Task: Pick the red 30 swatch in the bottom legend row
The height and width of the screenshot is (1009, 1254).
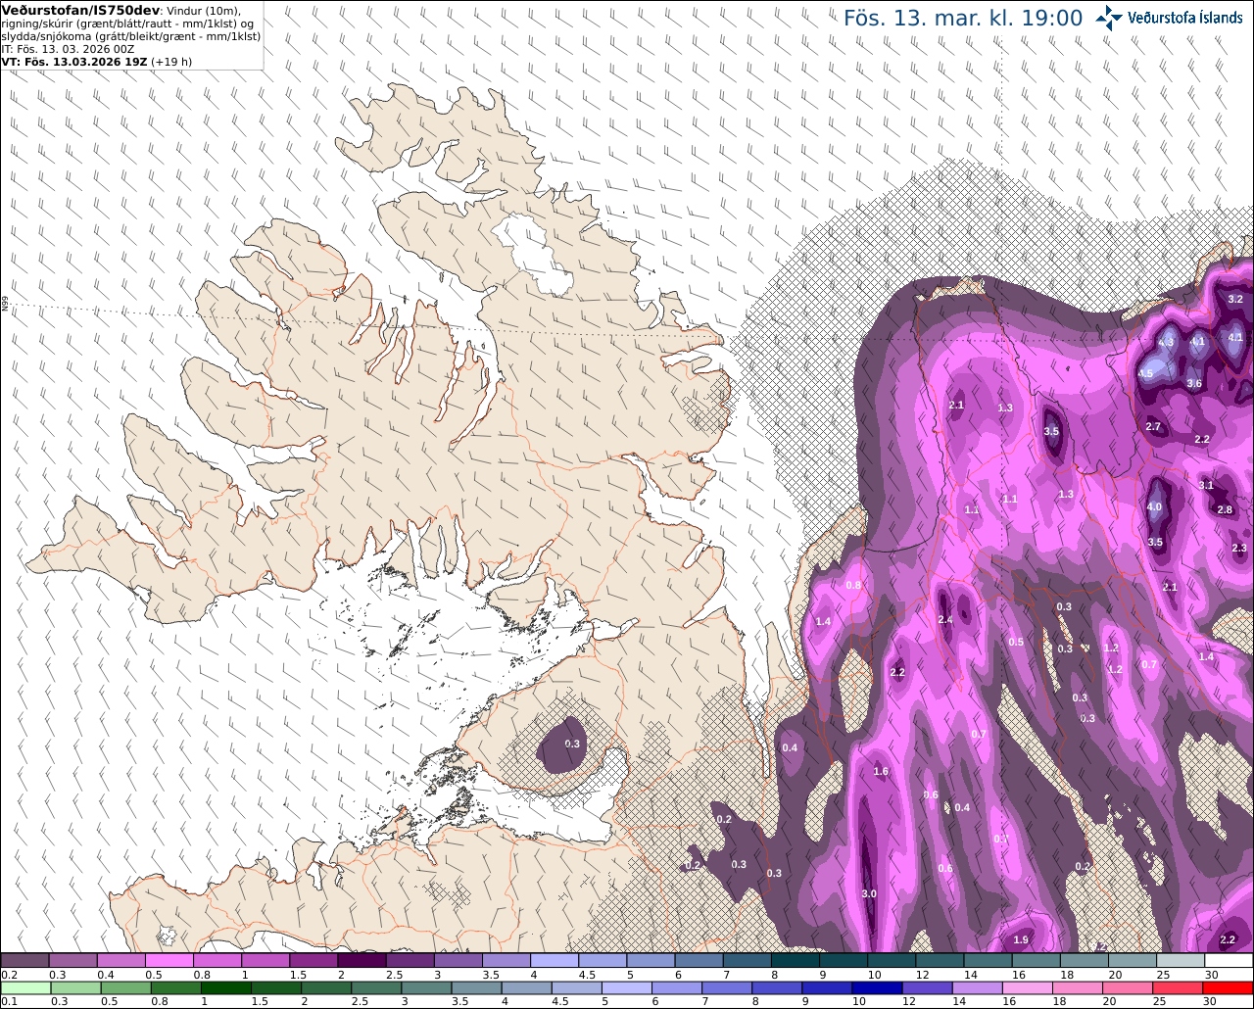Action: (1229, 987)
